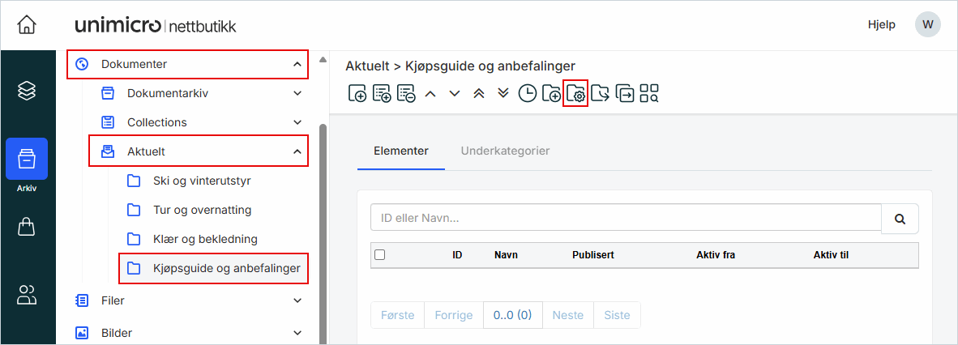958x345 pixels.
Task: Click the move-to-bottom double chevron down icon
Action: (x=503, y=94)
